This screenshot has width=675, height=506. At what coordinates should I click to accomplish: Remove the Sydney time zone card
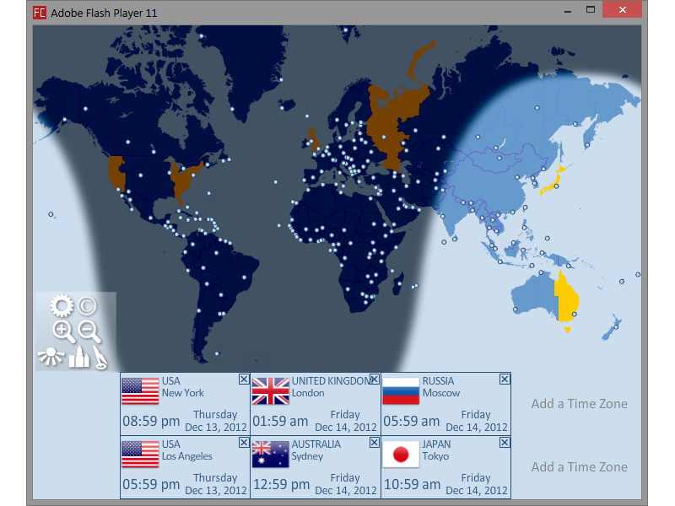(374, 443)
